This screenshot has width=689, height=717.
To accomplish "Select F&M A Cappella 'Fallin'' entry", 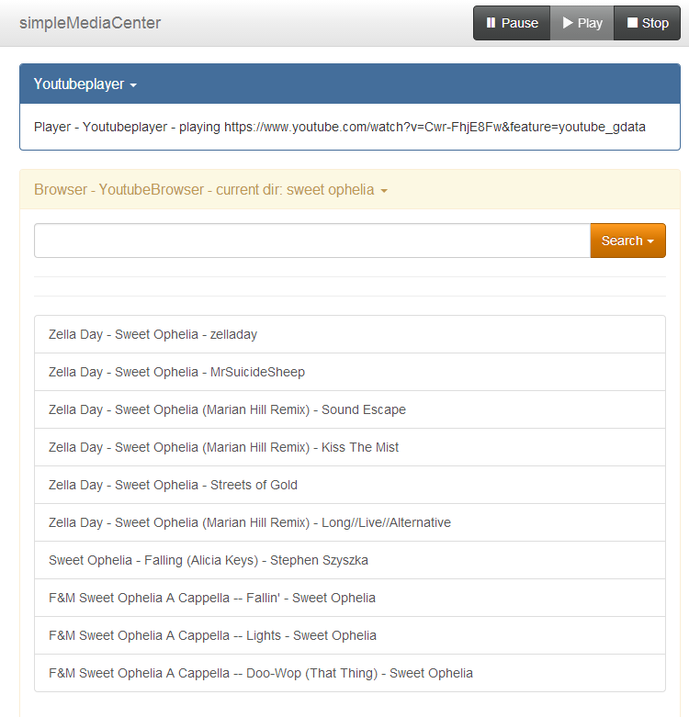I will coord(350,598).
